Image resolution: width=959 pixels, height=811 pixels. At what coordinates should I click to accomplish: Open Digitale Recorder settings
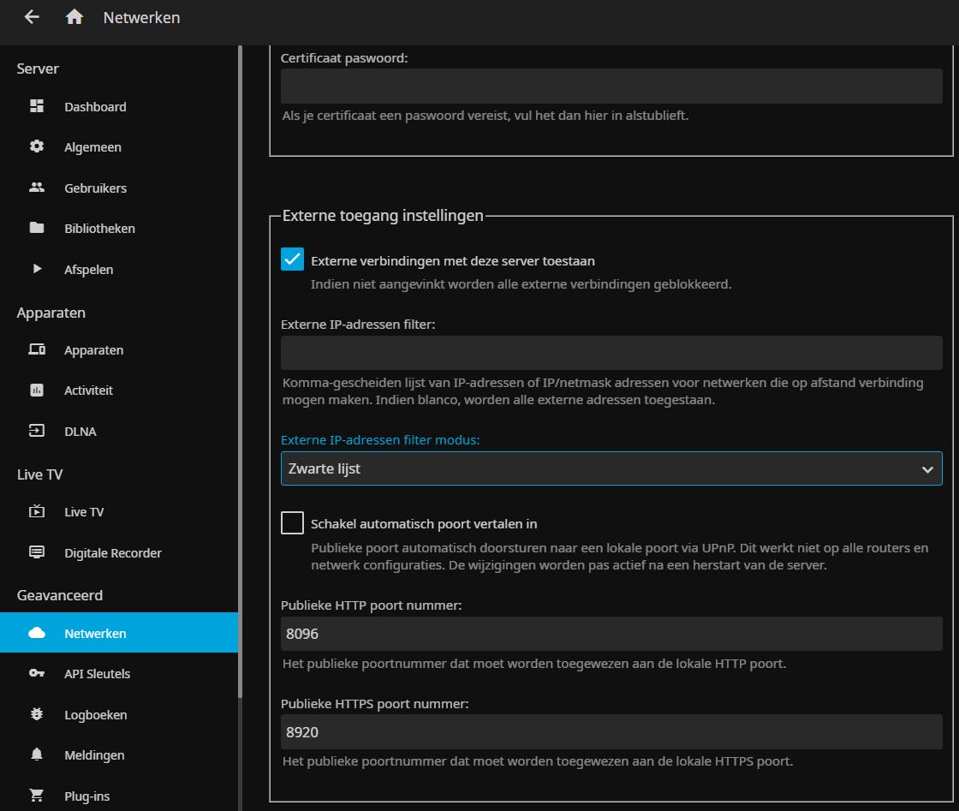[x=112, y=553]
